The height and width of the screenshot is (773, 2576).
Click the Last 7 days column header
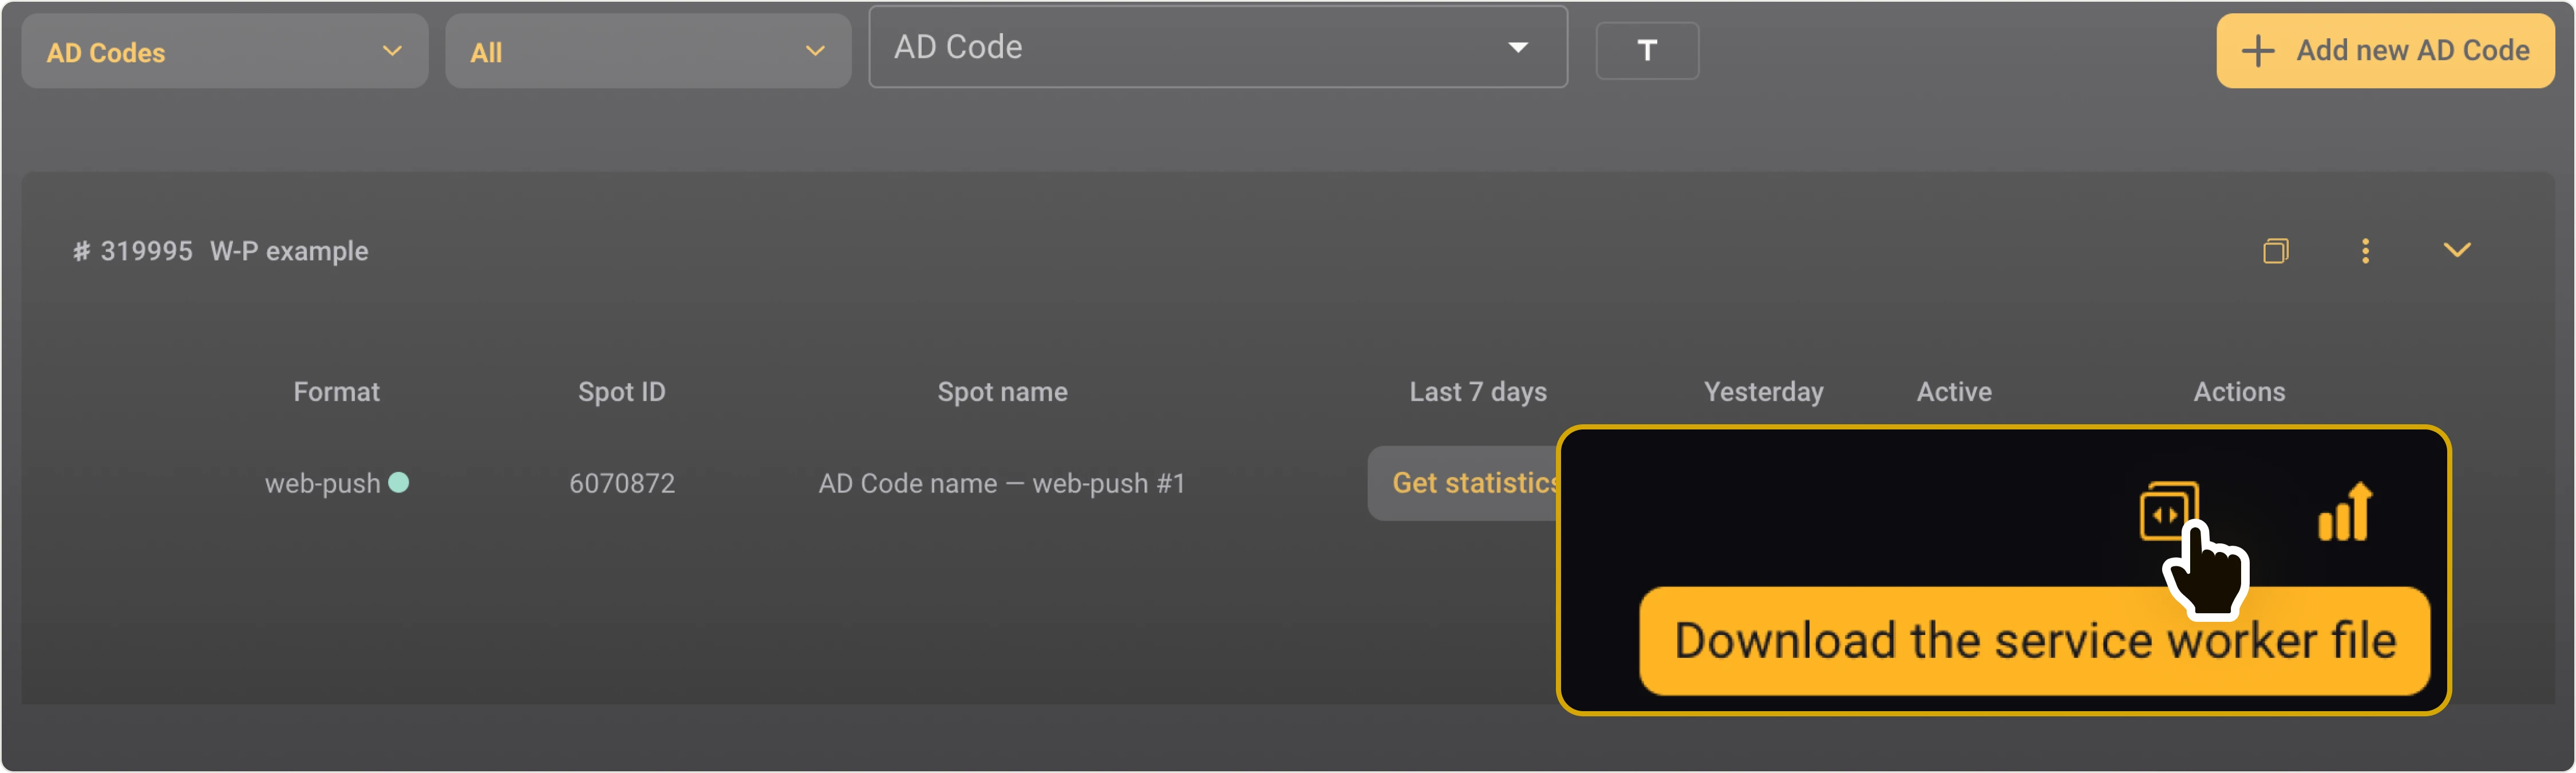1478,392
